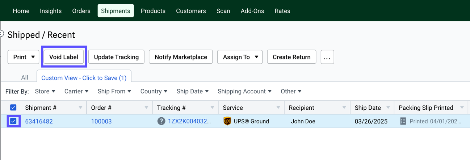Screen dimensions: 470x160
Task: Click the packing slip printed document icon
Action: (403, 121)
